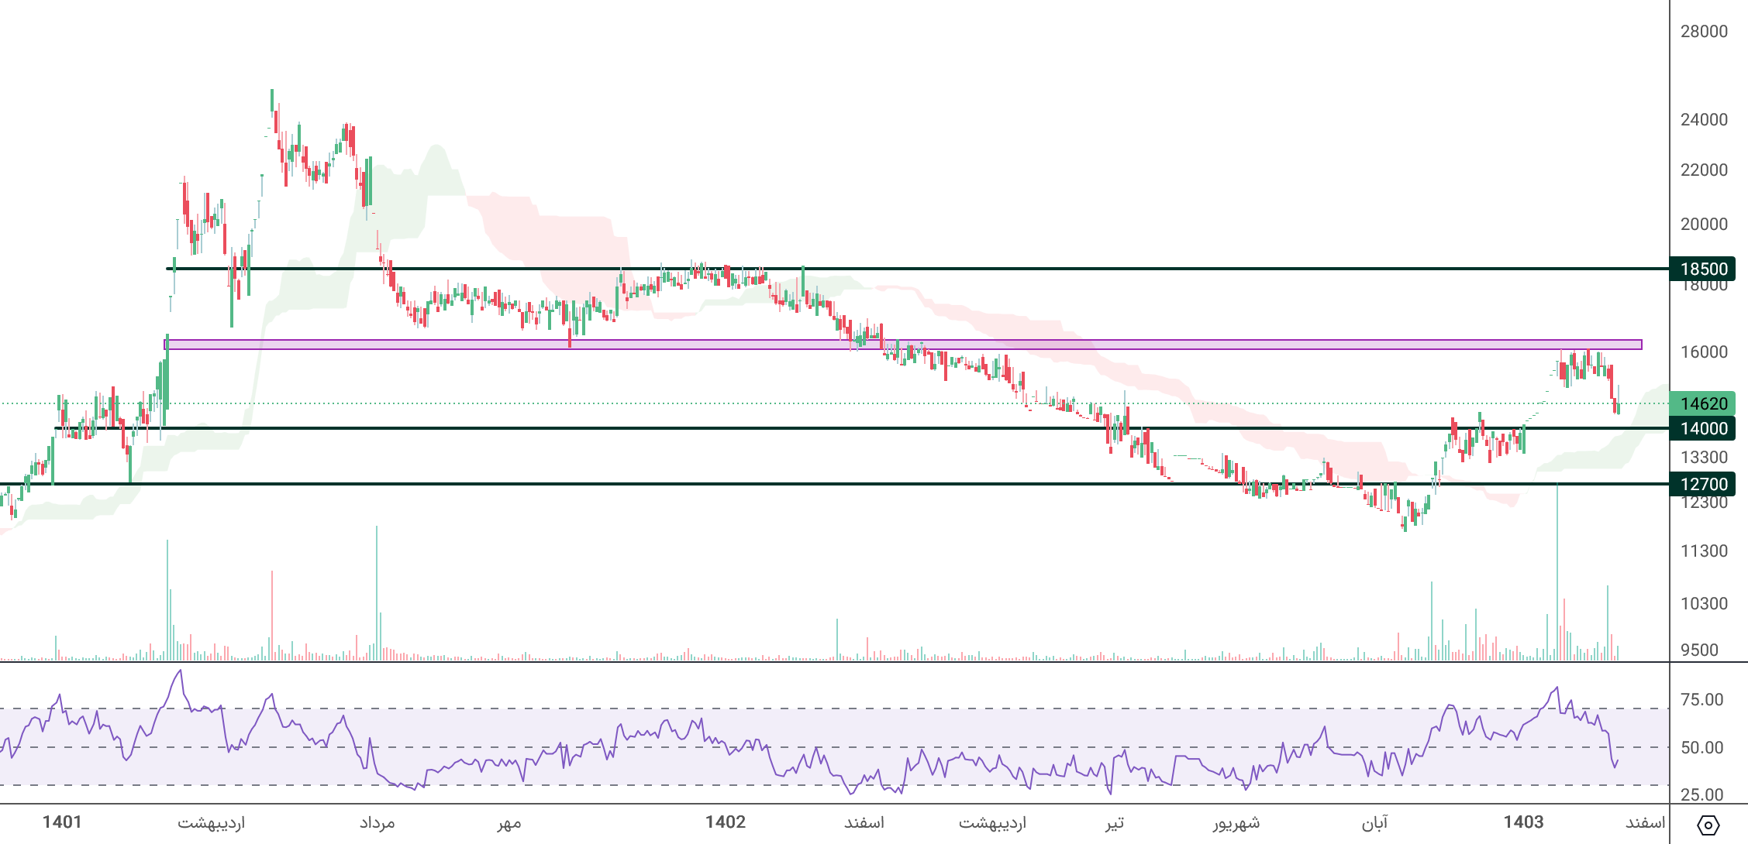Viewport: 1748px width, 844px height.
Task: Open chart settings hexagon icon
Action: click(x=1708, y=825)
